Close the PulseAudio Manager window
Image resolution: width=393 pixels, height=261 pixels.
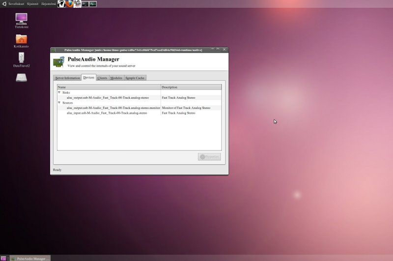(x=225, y=49)
